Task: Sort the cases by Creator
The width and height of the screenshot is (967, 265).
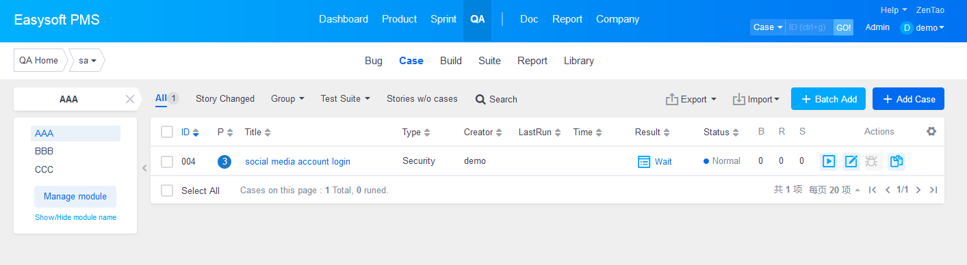Action: point(483,132)
